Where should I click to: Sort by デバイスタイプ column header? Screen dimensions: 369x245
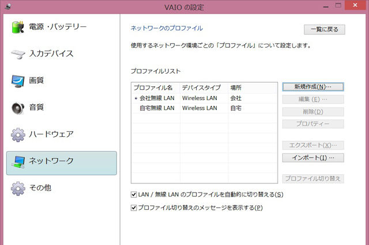pos(204,88)
